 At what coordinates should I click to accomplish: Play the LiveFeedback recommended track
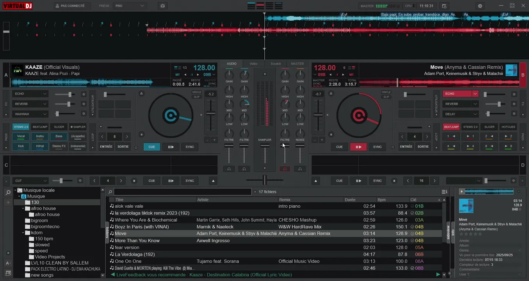[x=438, y=275]
